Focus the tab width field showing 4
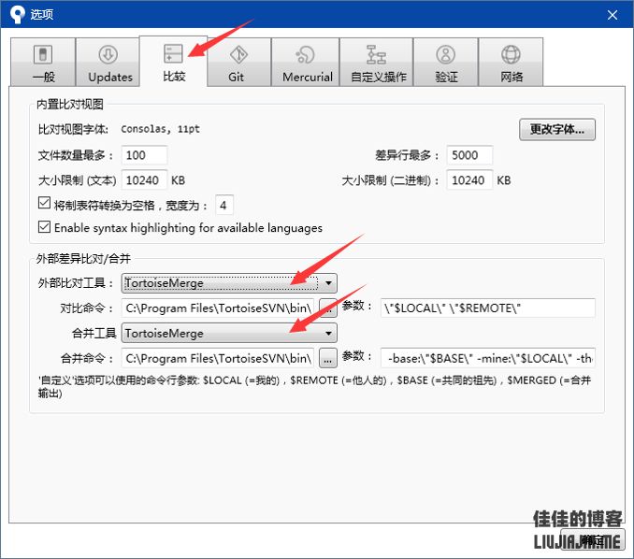The height and width of the screenshot is (559, 634). coord(224,205)
